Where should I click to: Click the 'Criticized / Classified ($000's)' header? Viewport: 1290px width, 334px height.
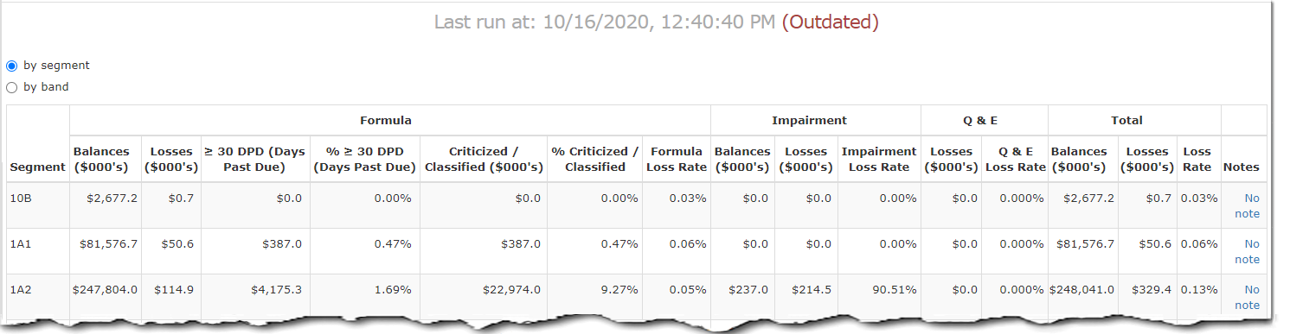pos(484,159)
